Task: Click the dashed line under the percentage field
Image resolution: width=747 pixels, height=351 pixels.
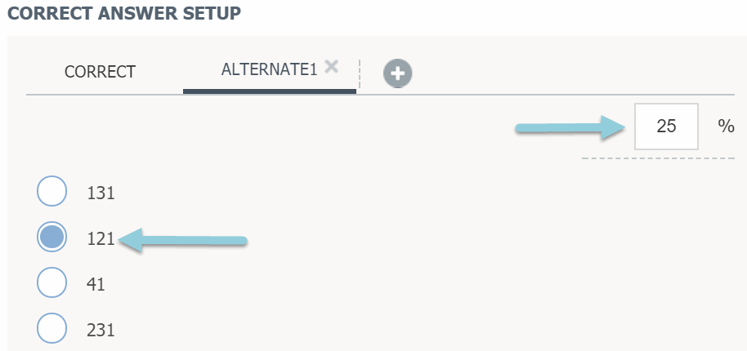Action: pyautogui.click(x=658, y=158)
